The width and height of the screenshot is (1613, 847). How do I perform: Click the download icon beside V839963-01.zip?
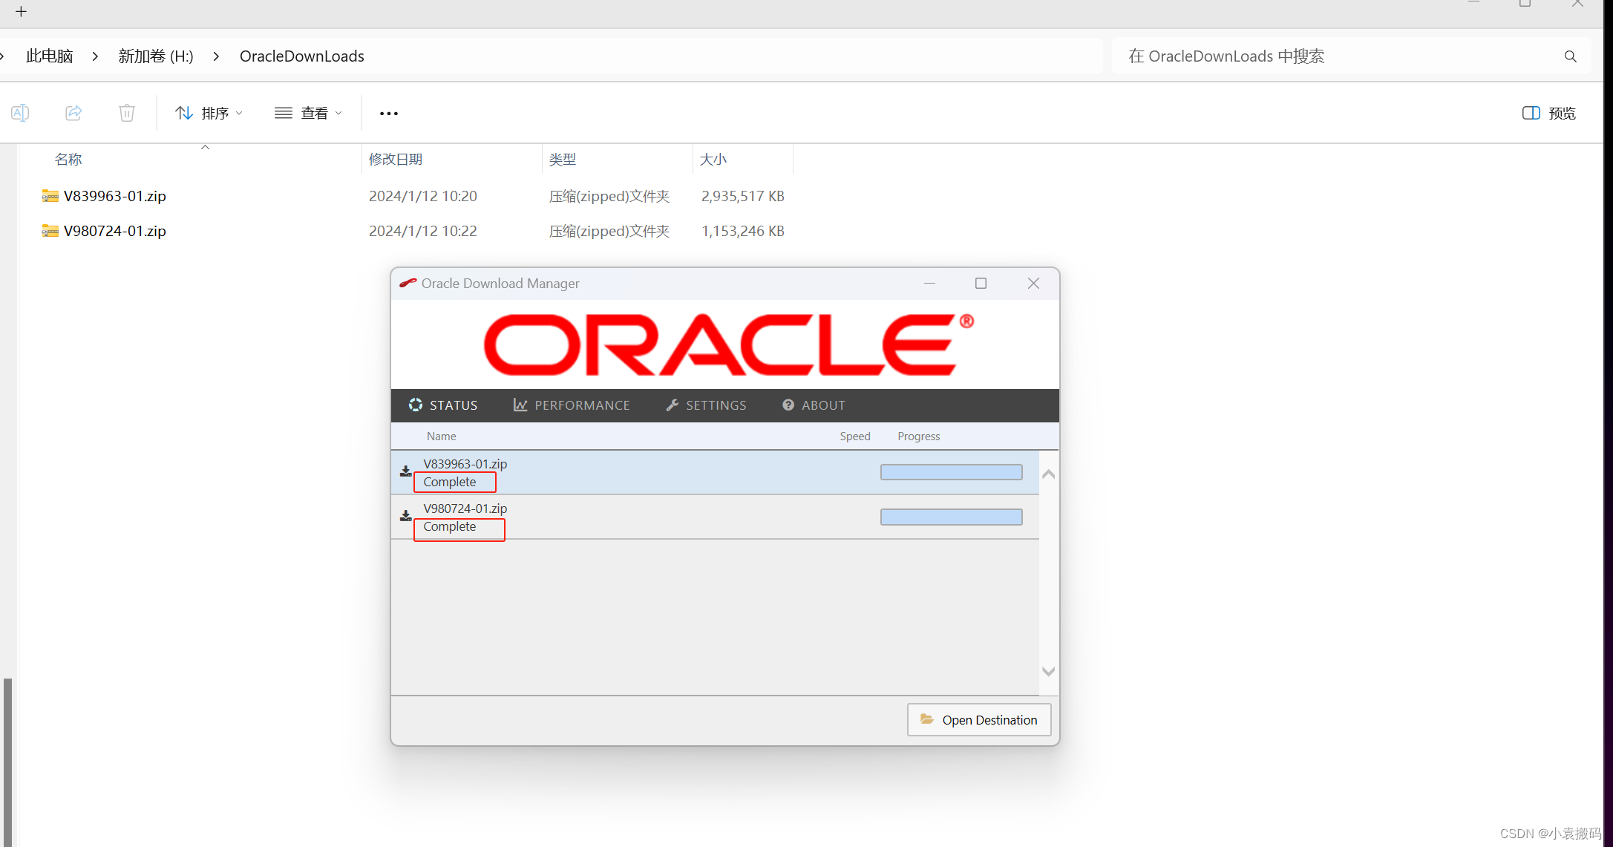coord(405,471)
